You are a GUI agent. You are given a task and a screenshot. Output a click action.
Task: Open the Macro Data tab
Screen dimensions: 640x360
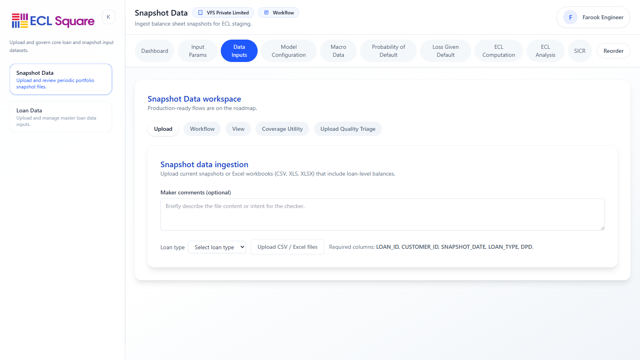tap(338, 51)
